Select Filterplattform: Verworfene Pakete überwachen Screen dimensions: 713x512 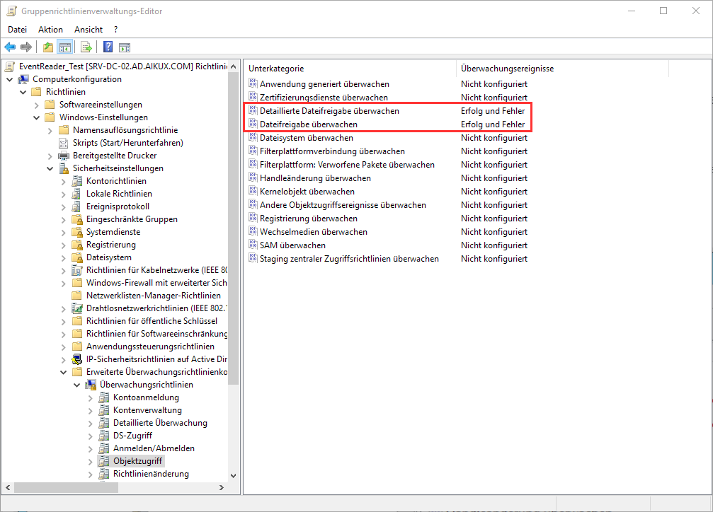coord(347,164)
